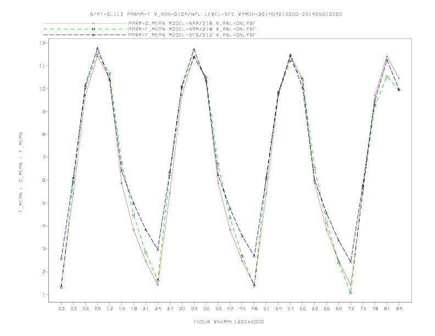The image size is (435, 336).
Task: Click x-axis forecast hour label 09
Action: tap(97, 309)
